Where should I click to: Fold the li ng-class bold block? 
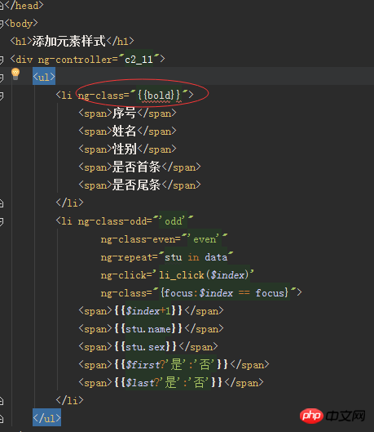[2, 96]
